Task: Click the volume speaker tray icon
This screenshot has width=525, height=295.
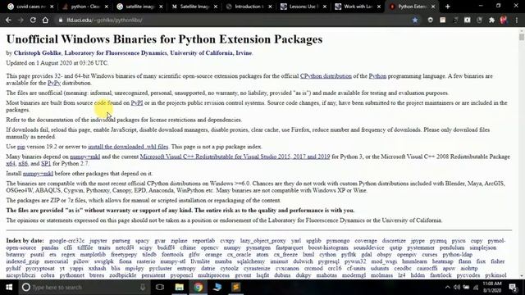Action: 457,287
